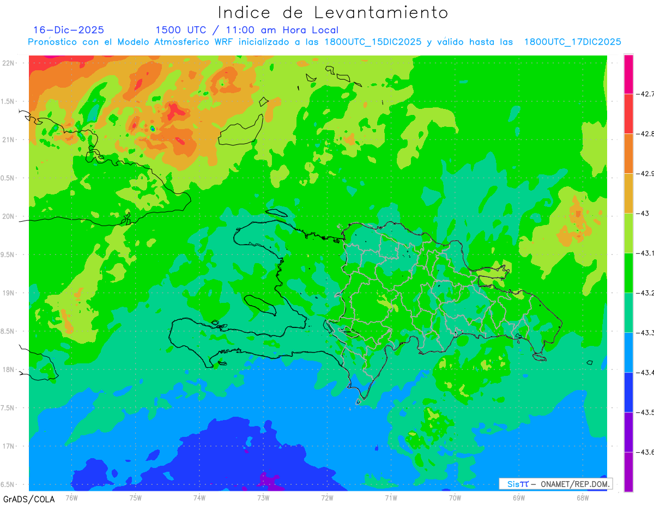The image size is (654, 505).
Task: Click the "SisTT - ONAMET/REP.DOM." logo box
Action: [x=555, y=484]
